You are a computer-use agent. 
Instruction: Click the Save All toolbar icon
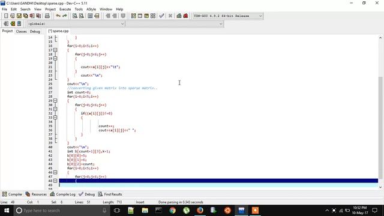[25, 16]
